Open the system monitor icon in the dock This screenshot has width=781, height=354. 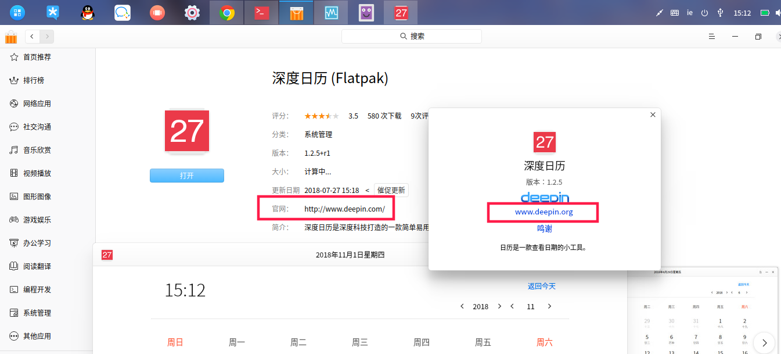coord(330,12)
